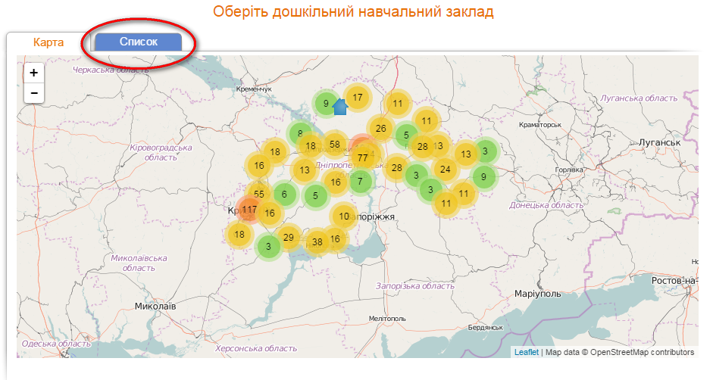Switch to the Список tab

(x=138, y=42)
